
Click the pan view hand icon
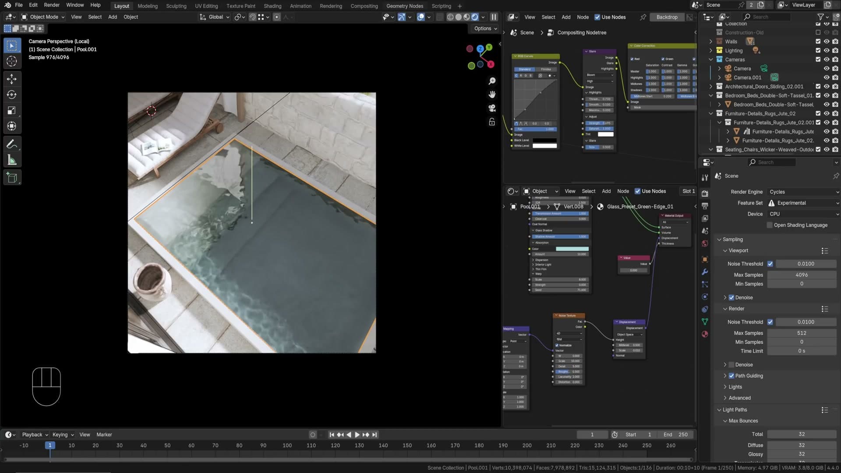pos(492,95)
